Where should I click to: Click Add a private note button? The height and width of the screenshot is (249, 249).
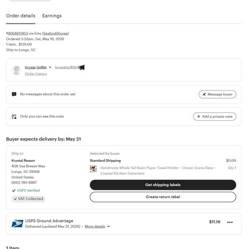tap(215, 116)
